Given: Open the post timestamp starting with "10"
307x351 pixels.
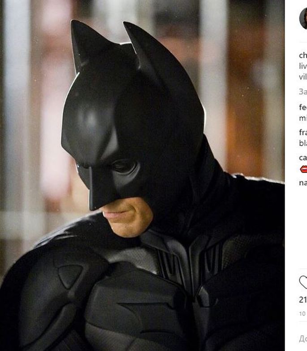Looking at the screenshot, I should click(303, 314).
